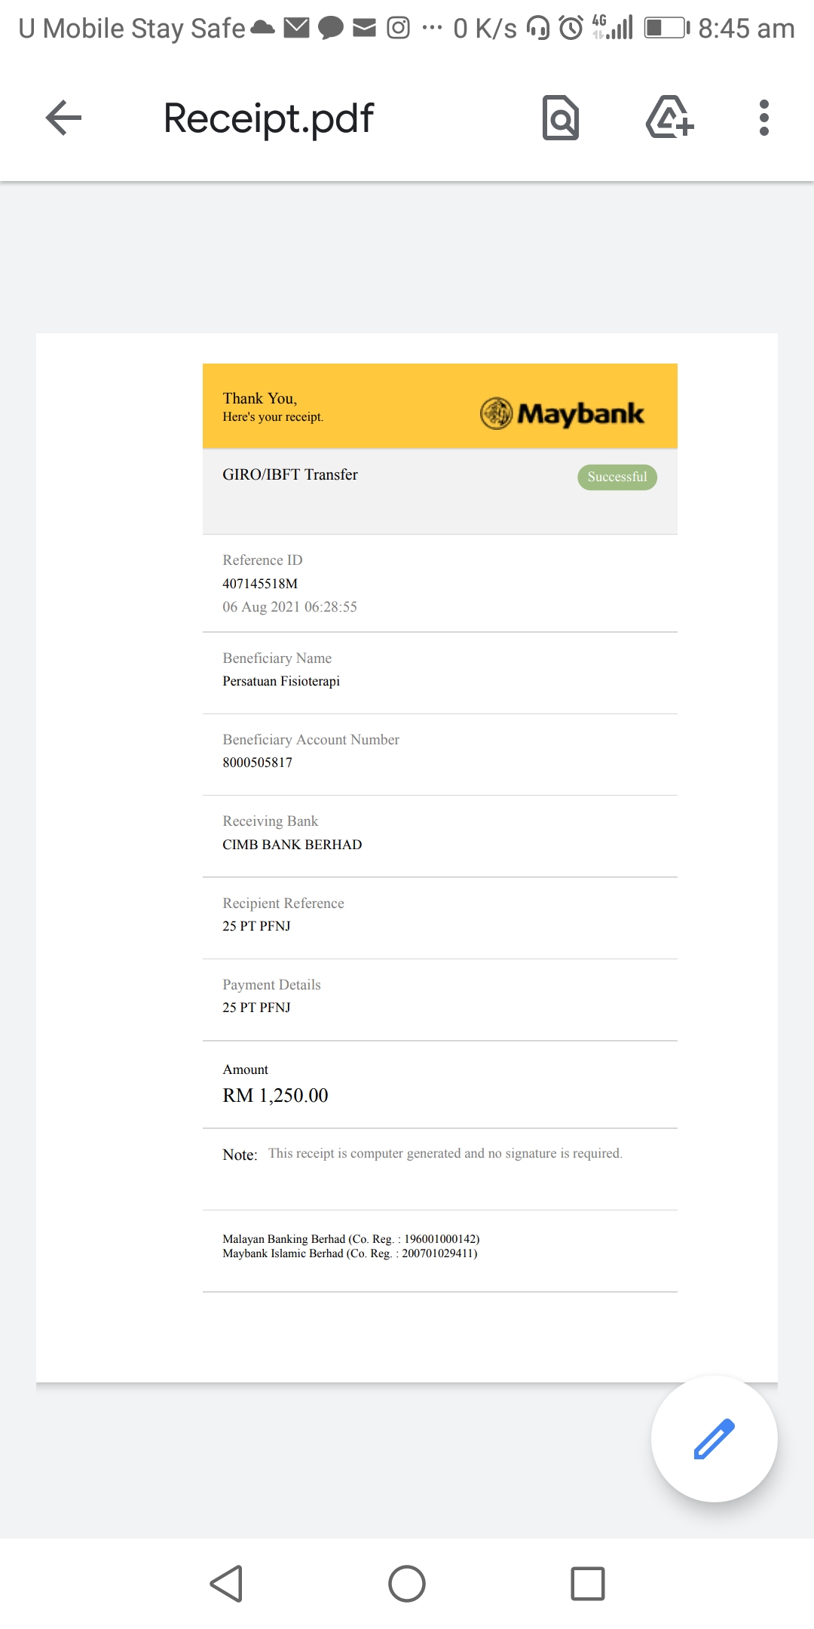Open recent apps square button
This screenshot has height=1629, width=814.
(588, 1583)
